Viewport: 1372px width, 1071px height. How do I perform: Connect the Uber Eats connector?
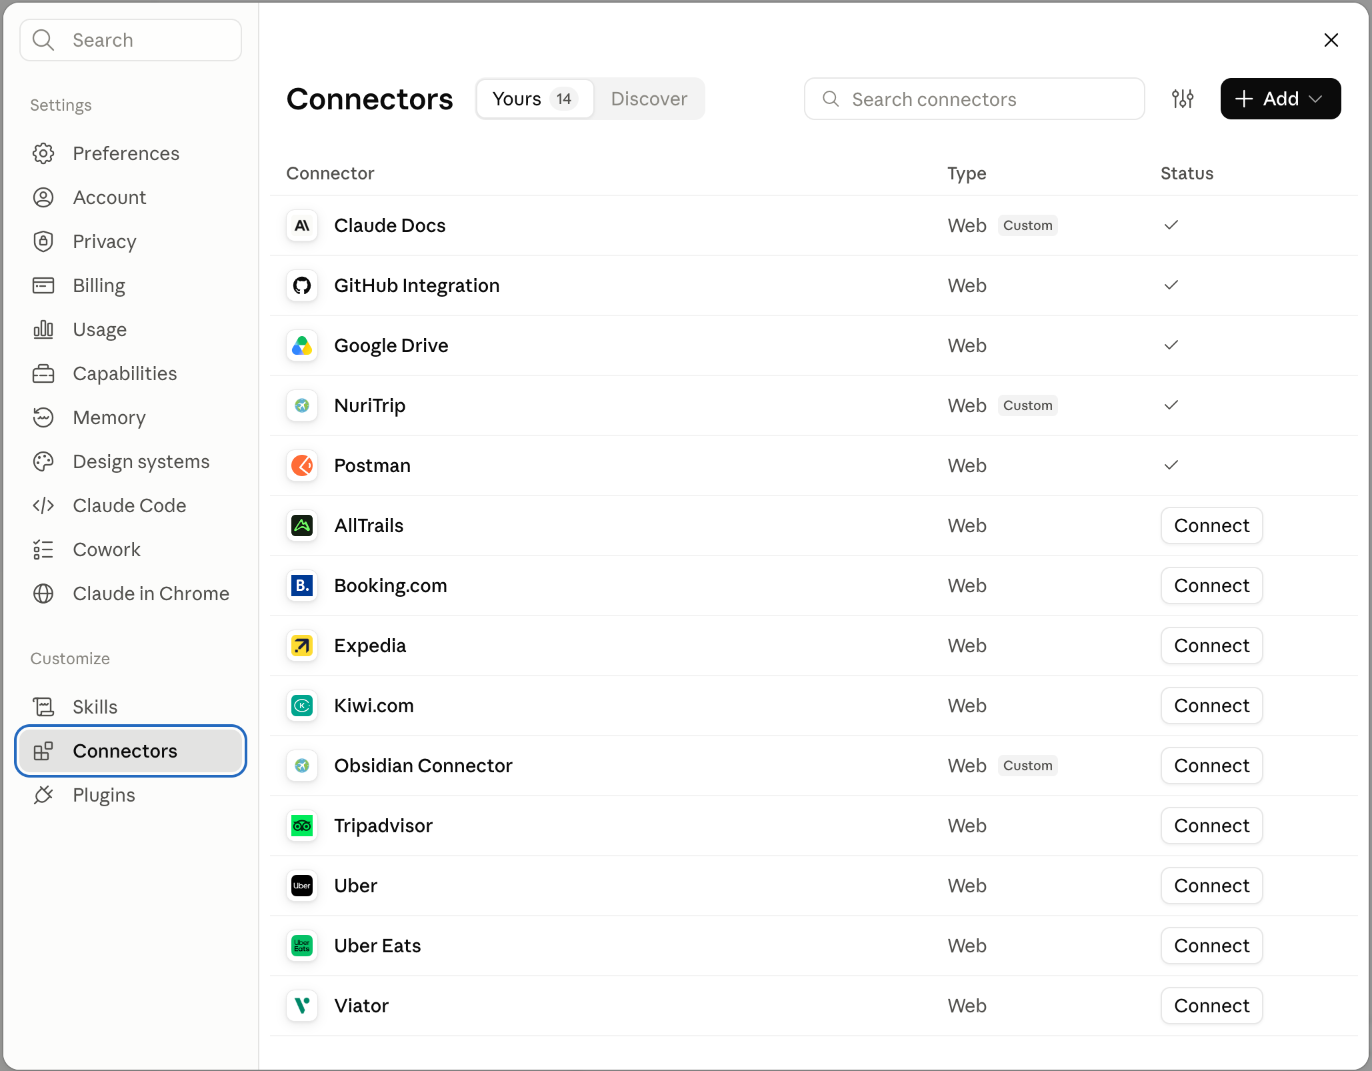click(1211, 946)
